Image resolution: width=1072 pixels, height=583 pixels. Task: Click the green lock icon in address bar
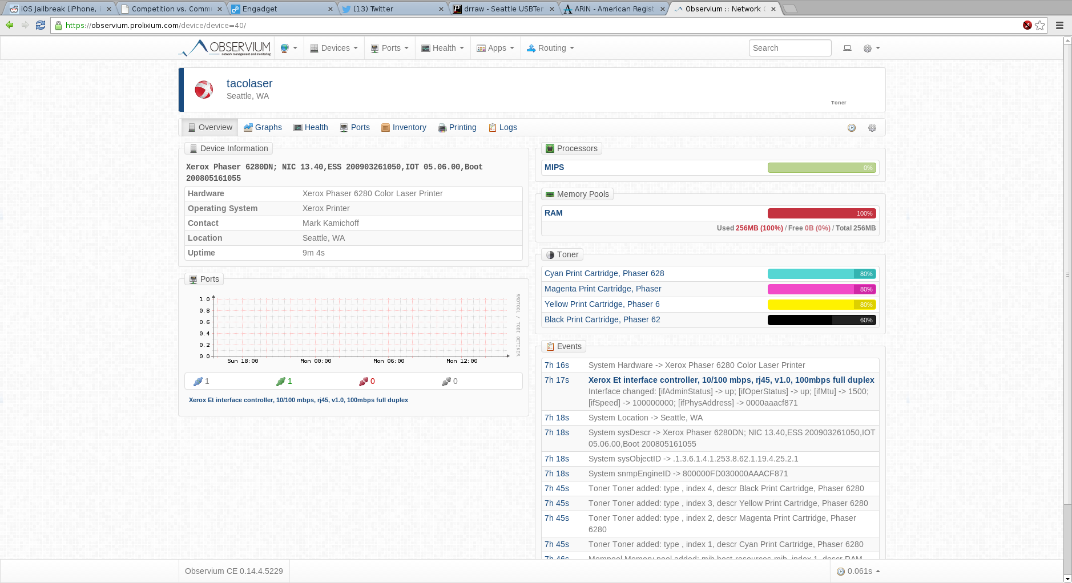click(58, 25)
